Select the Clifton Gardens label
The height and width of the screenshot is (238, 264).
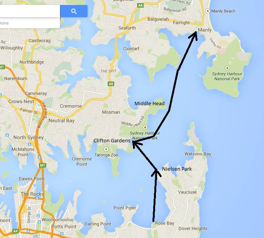(112, 140)
